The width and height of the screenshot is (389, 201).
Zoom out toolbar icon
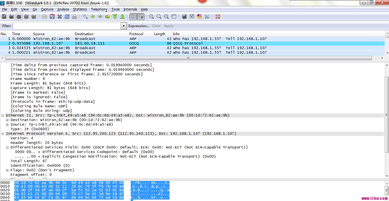[x=159, y=17]
